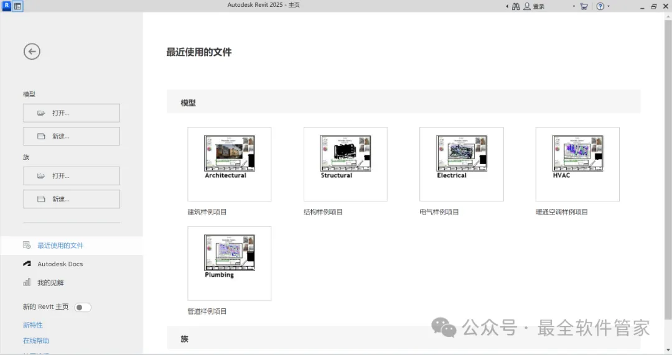The width and height of the screenshot is (672, 355).
Task: Toggle the 新的 Revit 主页 switch
Action: 82,307
